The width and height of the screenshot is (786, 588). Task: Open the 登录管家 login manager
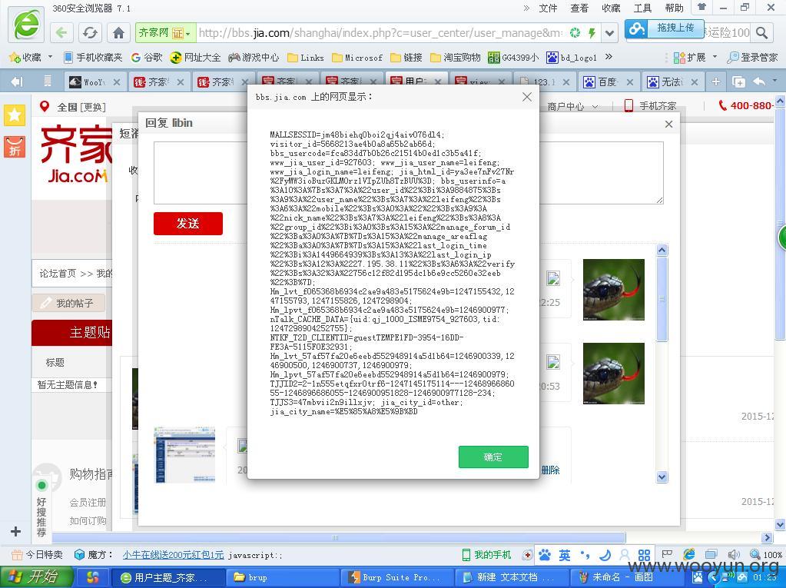coord(752,58)
